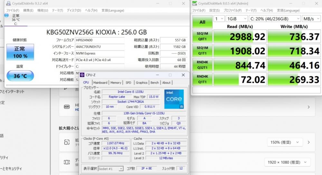Click the CPU-Z app icon in title bar
The image size is (322, 175).
[82, 75]
